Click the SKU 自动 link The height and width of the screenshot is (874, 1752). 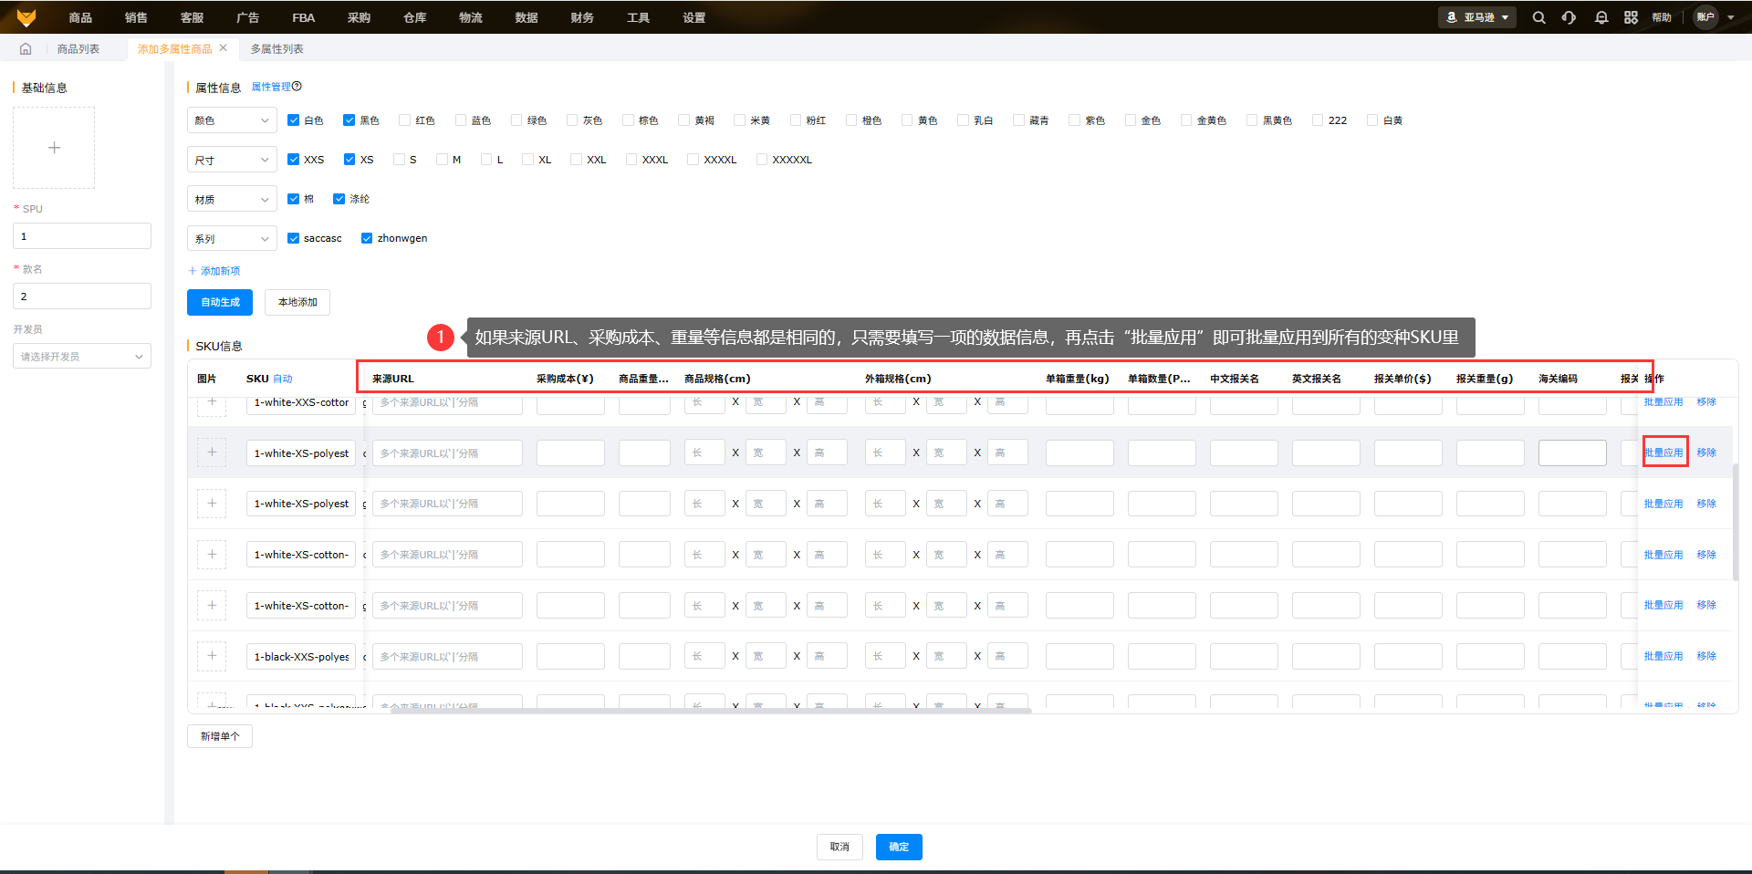pyautogui.click(x=283, y=379)
